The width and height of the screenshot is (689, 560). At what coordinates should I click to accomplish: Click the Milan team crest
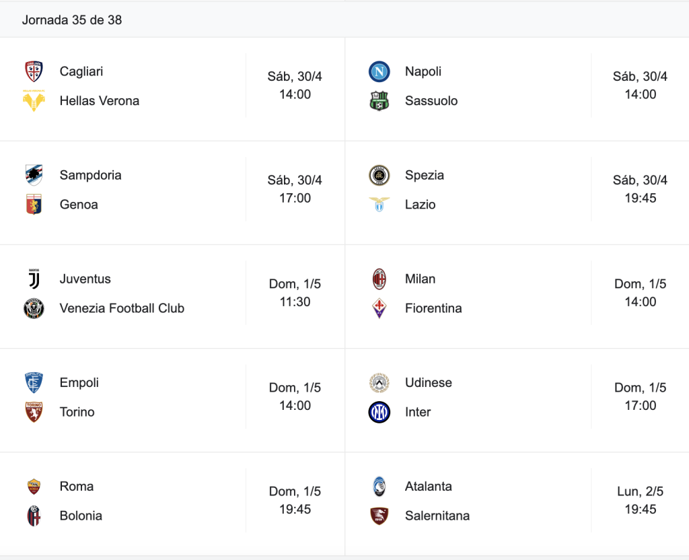point(379,279)
